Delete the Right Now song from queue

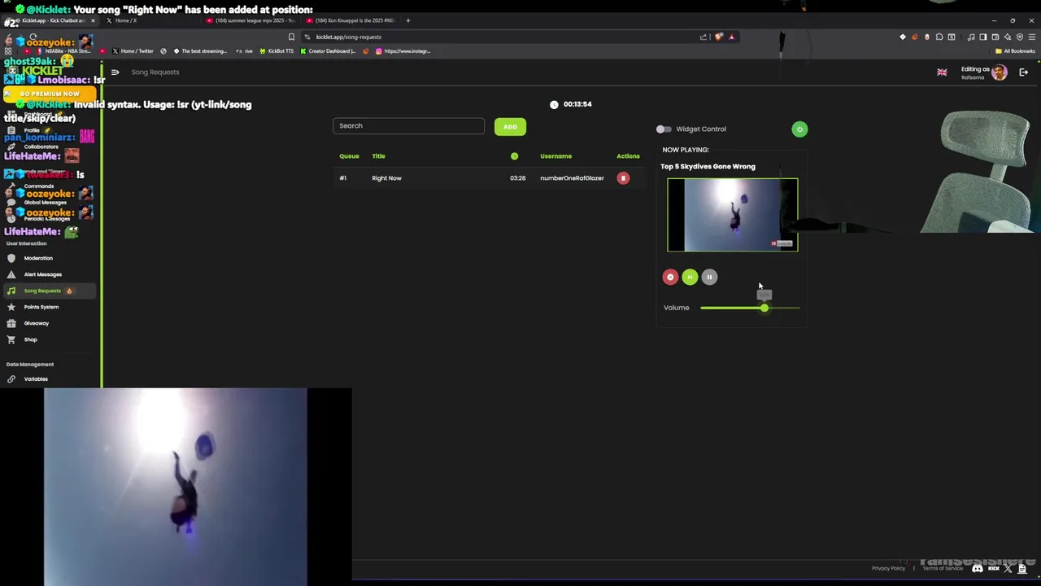point(623,178)
